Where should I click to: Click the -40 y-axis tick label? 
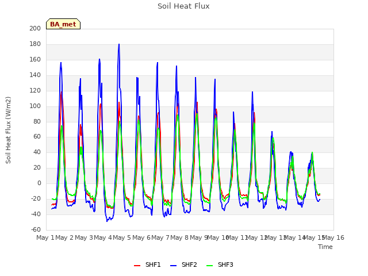click(36, 214)
